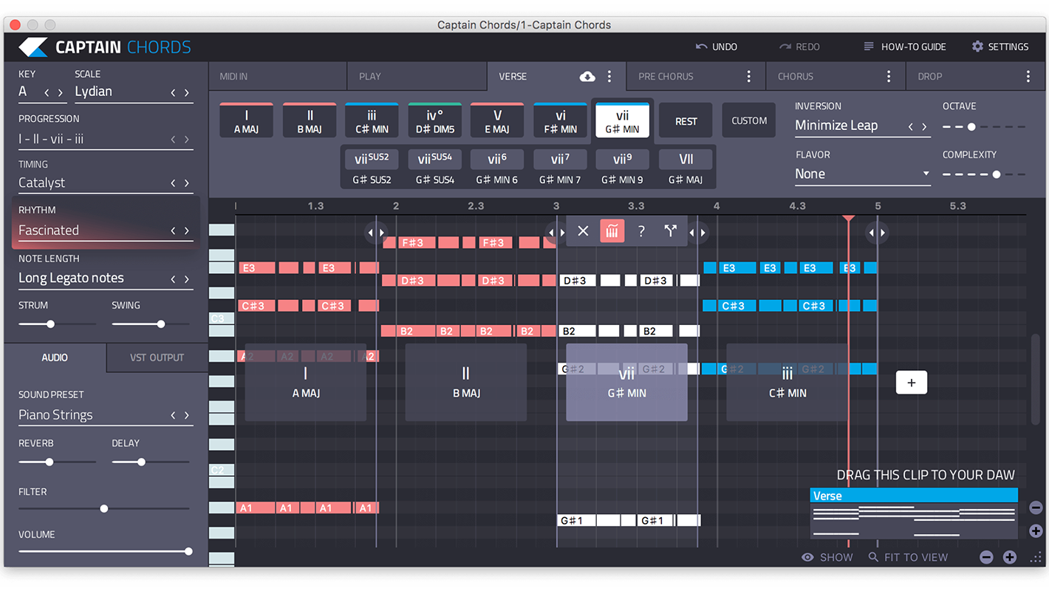Delete chord with the X icon in popup toolbar

[583, 231]
